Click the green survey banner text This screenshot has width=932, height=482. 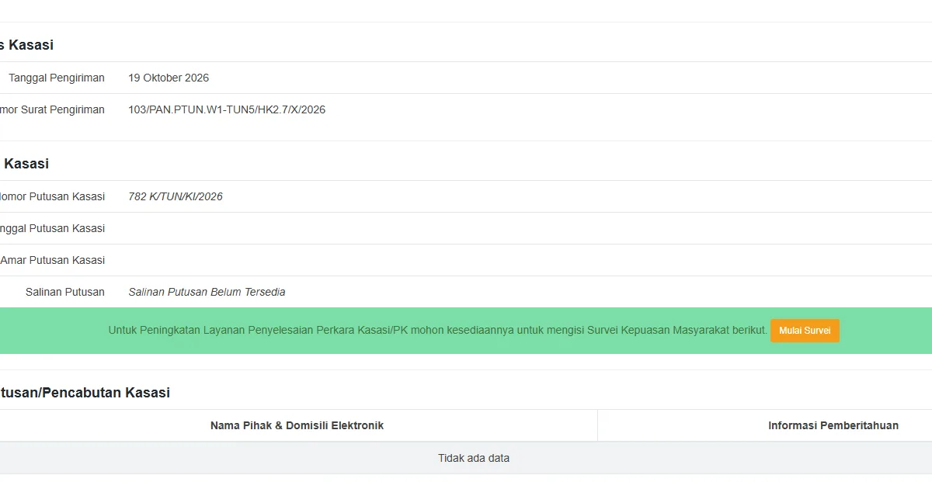(438, 331)
